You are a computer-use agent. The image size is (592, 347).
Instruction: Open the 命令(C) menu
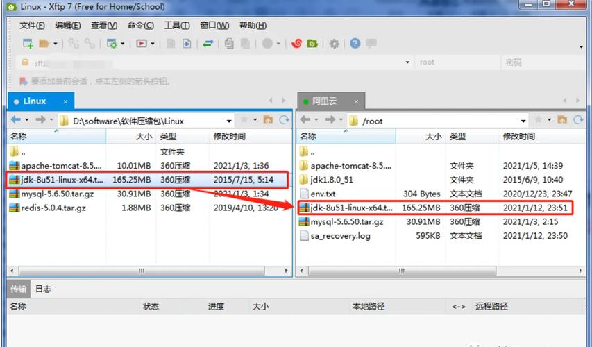[x=141, y=25]
